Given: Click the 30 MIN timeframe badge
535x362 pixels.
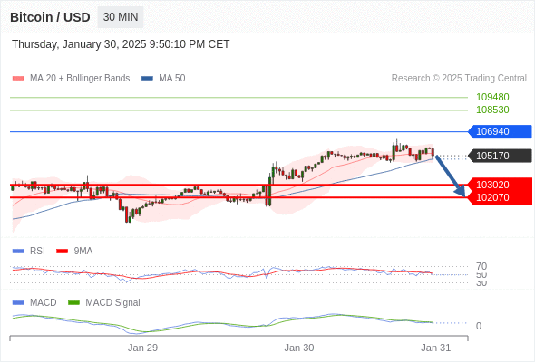Looking at the screenshot, I should [x=121, y=17].
